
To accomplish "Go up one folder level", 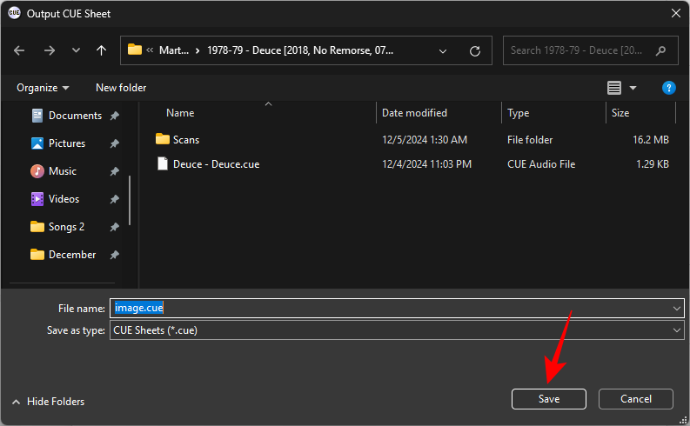I will pos(101,50).
